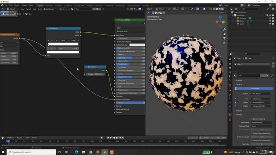This screenshot has height=155, width=276.
Task: Hide Camera object with eye icon in outliner
Action: point(270,18)
